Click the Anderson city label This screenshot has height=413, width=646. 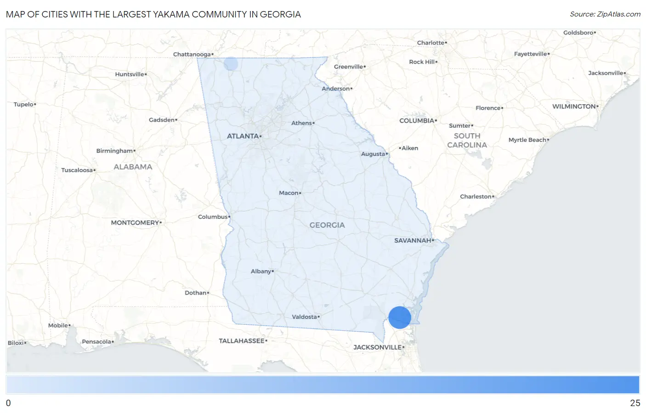pos(336,89)
